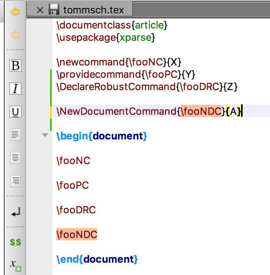Click the \fooPC line in document body
The height and width of the screenshot is (275, 270).
pyautogui.click(x=73, y=185)
